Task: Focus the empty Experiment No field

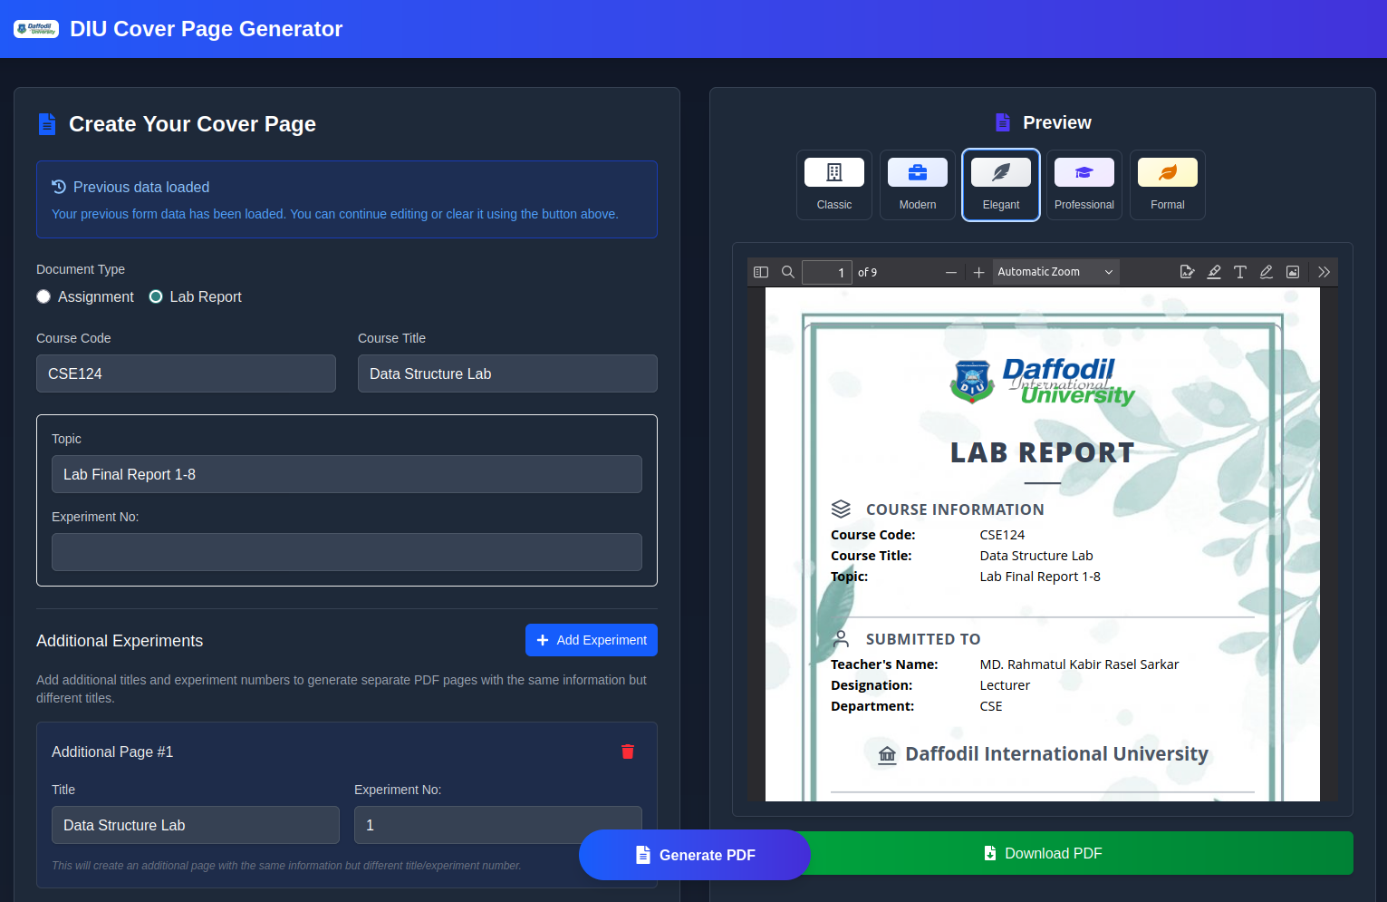Action: click(347, 552)
